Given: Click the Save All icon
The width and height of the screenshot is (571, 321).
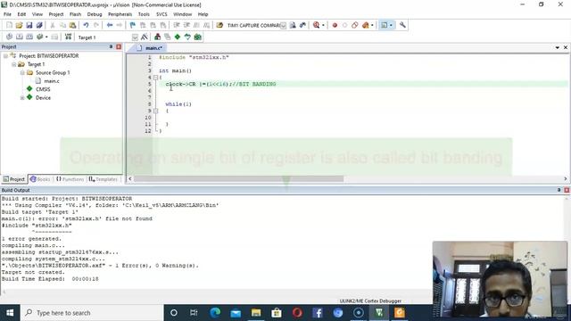Looking at the screenshot, I should pyautogui.click(x=39, y=25).
